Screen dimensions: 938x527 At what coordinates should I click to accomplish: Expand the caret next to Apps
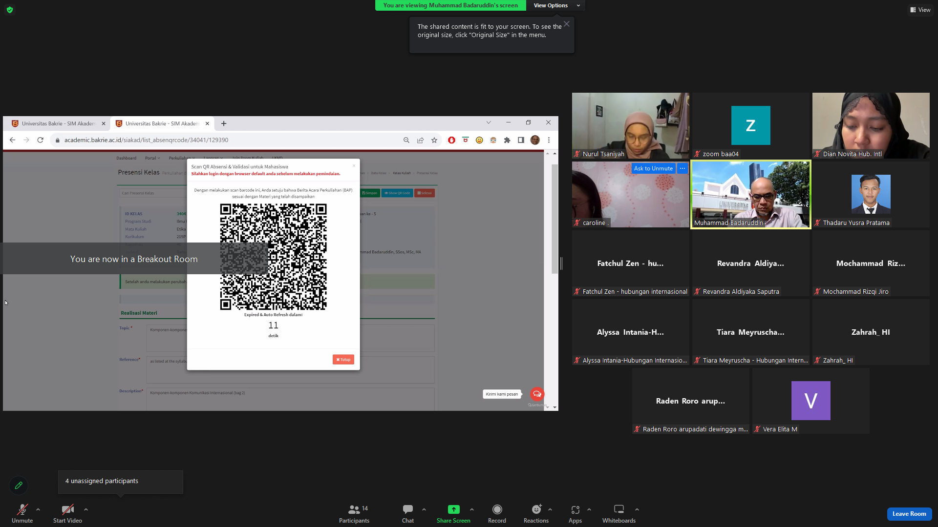589,509
